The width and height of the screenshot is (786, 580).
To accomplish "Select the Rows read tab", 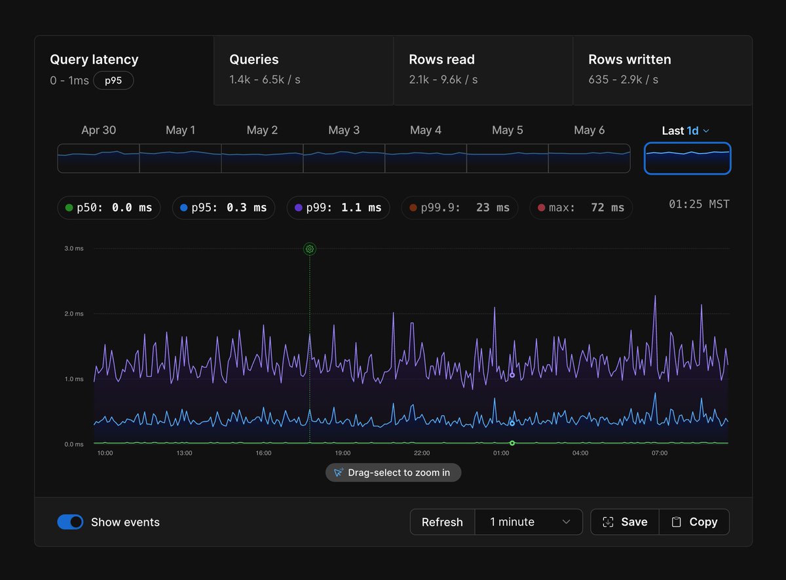I will tap(483, 70).
